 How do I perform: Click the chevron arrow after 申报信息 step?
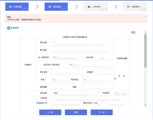point(37,7)
